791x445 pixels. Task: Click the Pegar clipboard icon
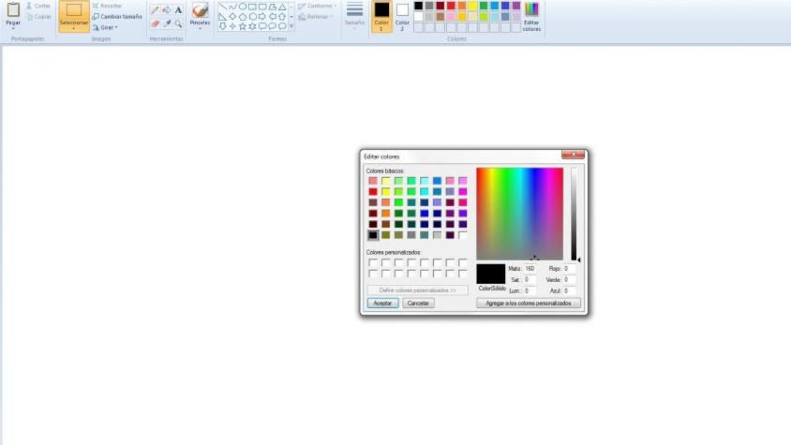click(13, 11)
